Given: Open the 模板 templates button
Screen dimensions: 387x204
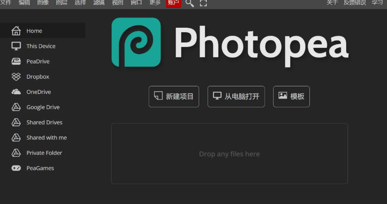Looking at the screenshot, I should pyautogui.click(x=291, y=97).
